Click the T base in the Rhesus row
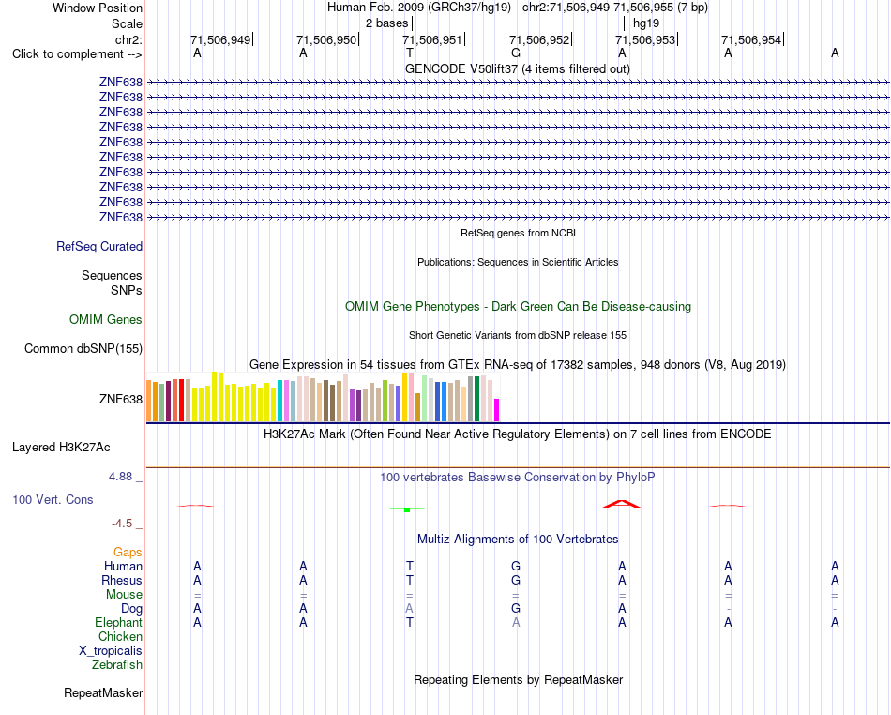This screenshot has height=715, width=891. pos(410,580)
